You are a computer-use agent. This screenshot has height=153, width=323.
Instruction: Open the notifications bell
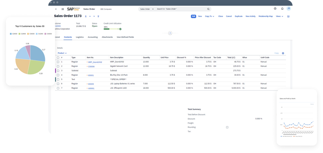tap(282, 9)
